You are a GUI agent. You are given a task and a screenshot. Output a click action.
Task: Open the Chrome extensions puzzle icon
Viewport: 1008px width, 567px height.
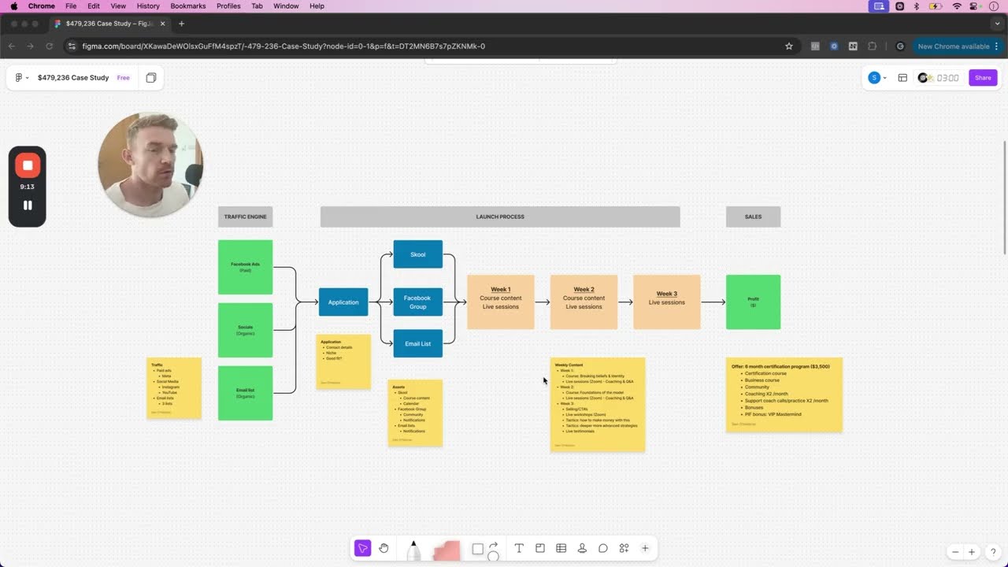pos(873,46)
